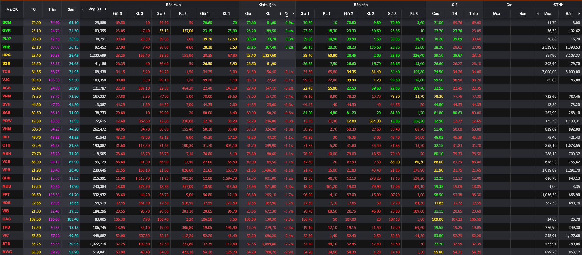This screenshot has height=255, width=582.
Task: Click the left arrow beside the % header
Action: [280, 14]
